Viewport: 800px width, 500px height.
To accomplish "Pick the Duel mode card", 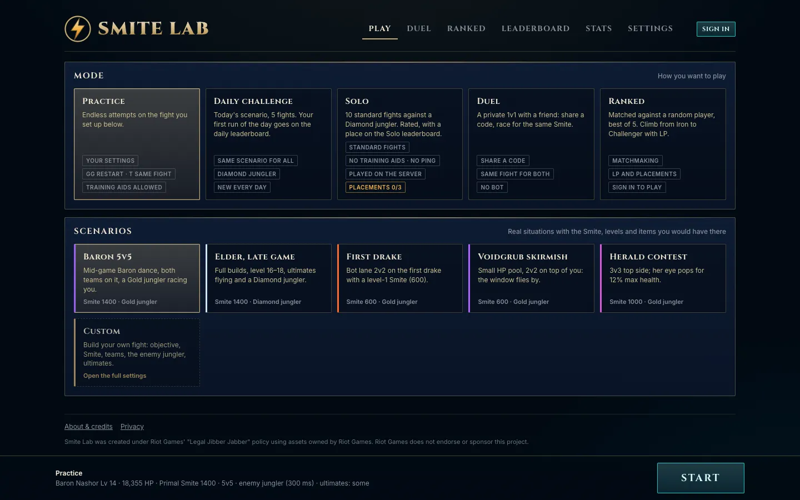I will coord(531,144).
